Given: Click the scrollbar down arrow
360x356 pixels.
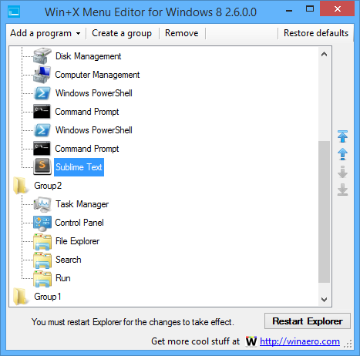Looking at the screenshot, I should (x=324, y=300).
